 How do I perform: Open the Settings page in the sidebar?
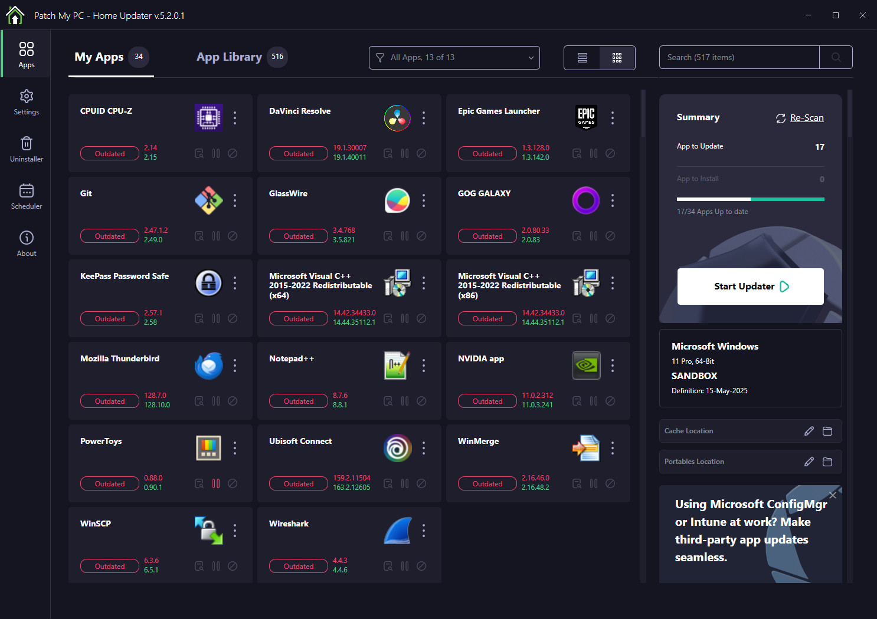pyautogui.click(x=27, y=102)
